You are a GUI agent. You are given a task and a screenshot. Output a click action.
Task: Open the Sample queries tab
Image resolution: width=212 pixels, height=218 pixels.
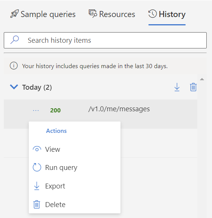43,14
